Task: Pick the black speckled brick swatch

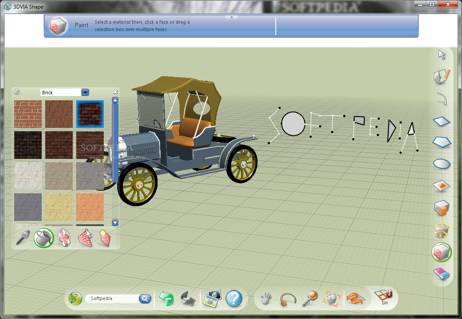Action: click(x=28, y=145)
